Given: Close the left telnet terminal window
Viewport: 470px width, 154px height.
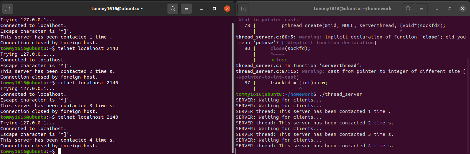Looking at the screenshot, I should click(227, 9).
